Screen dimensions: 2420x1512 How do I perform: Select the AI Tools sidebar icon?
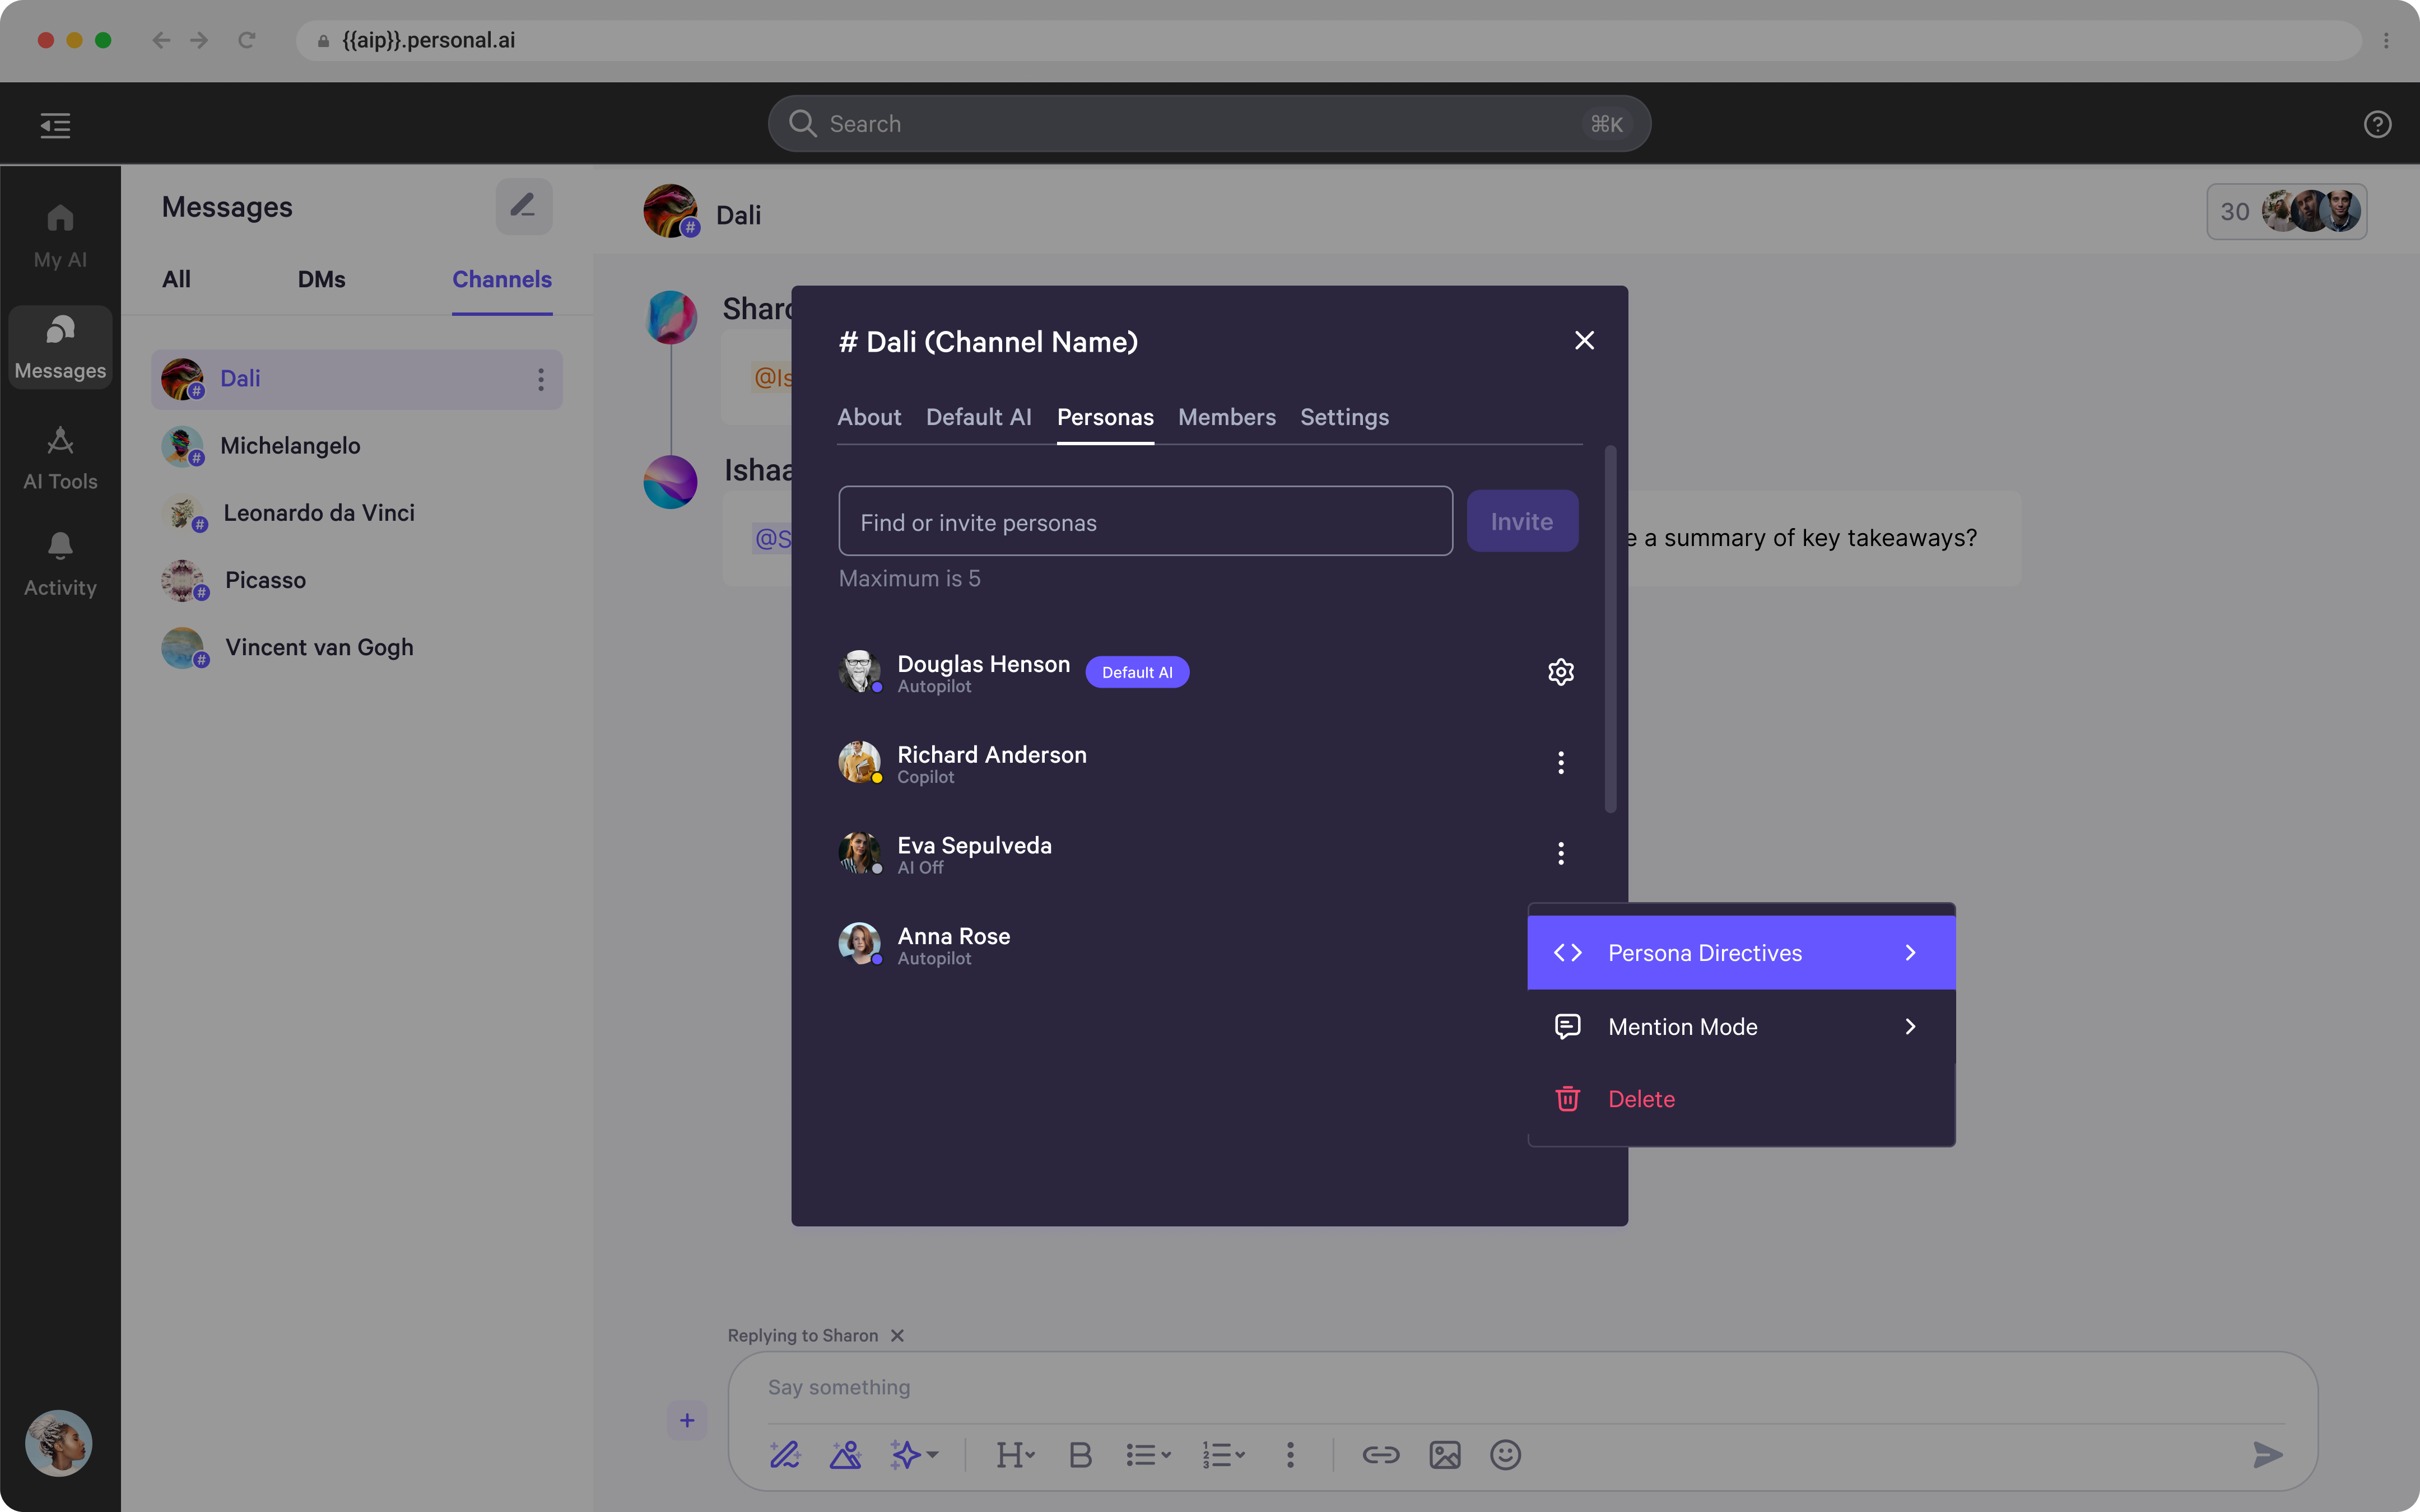point(59,455)
